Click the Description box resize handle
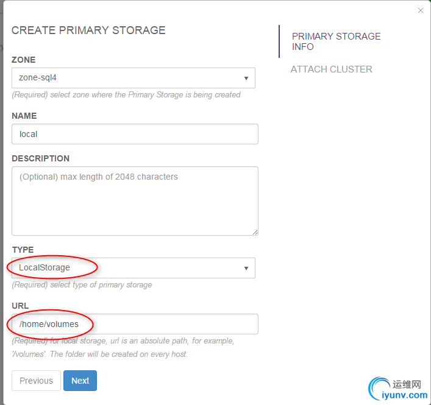The width and height of the screenshot is (431, 405). pyautogui.click(x=255, y=231)
